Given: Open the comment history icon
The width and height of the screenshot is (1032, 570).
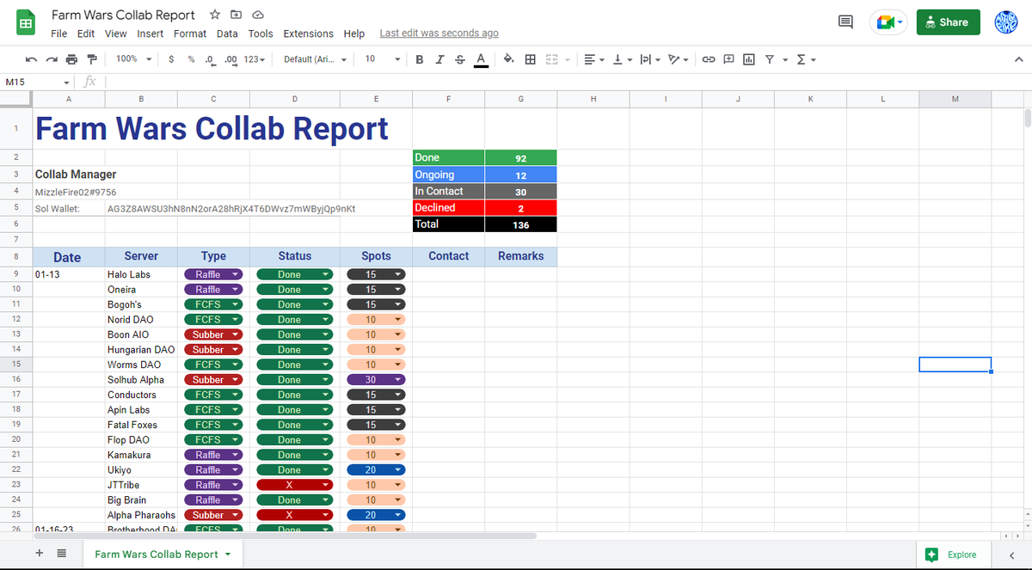Looking at the screenshot, I should coord(845,22).
